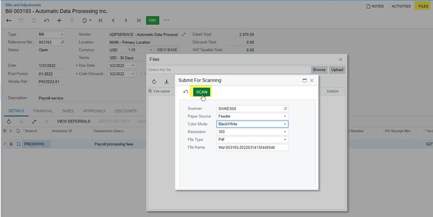
Task: Click the green PAY button
Action: 153,21
